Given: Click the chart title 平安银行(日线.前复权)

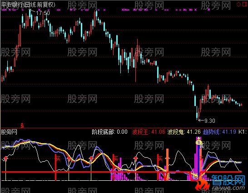Looking at the screenshot, I should [28, 5].
